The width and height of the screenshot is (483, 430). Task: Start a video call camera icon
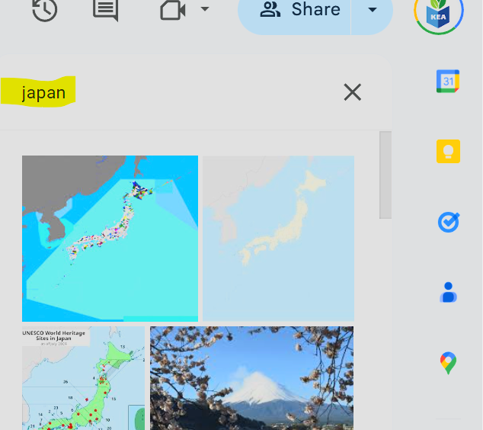pos(172,10)
